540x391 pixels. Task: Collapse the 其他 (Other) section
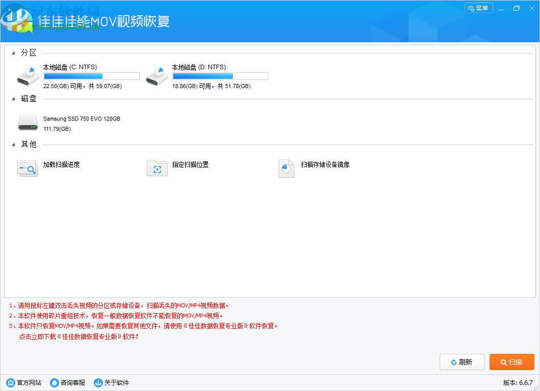point(14,144)
